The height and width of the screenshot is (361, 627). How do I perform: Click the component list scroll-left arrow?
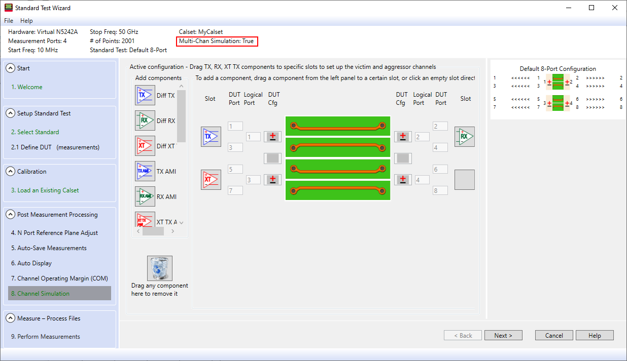[x=138, y=231]
